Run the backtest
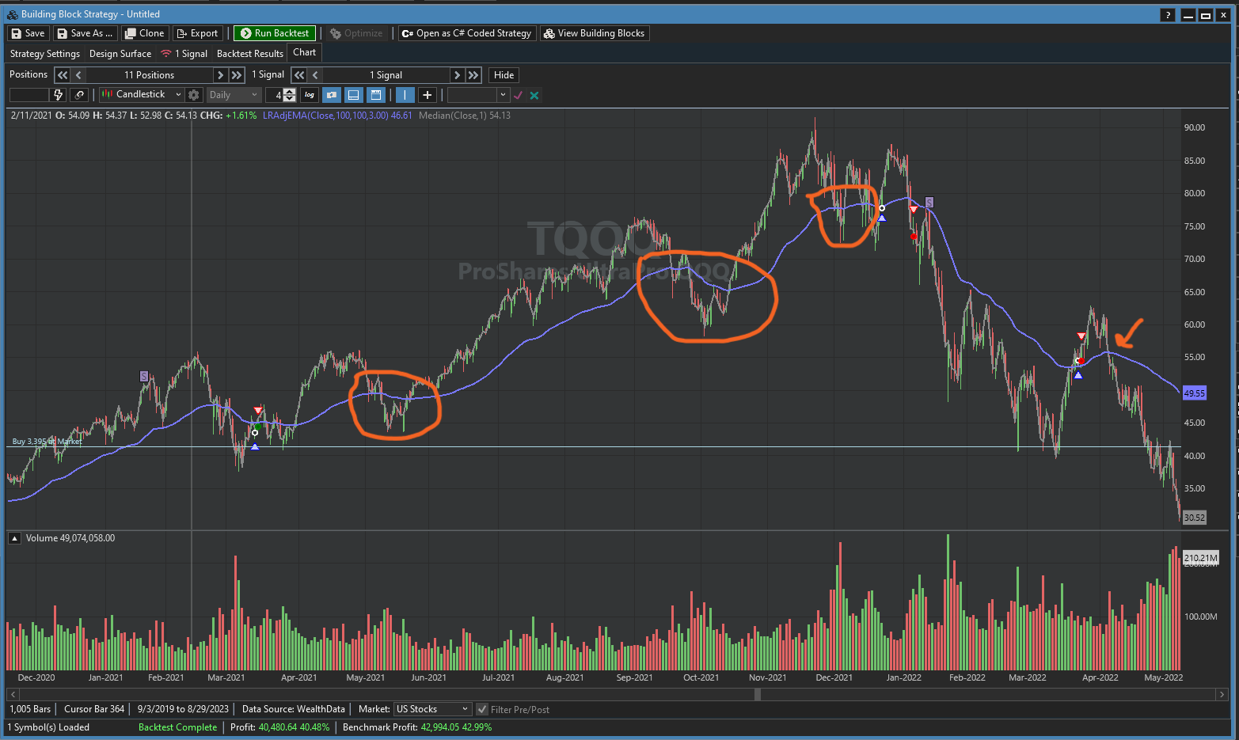 (275, 33)
